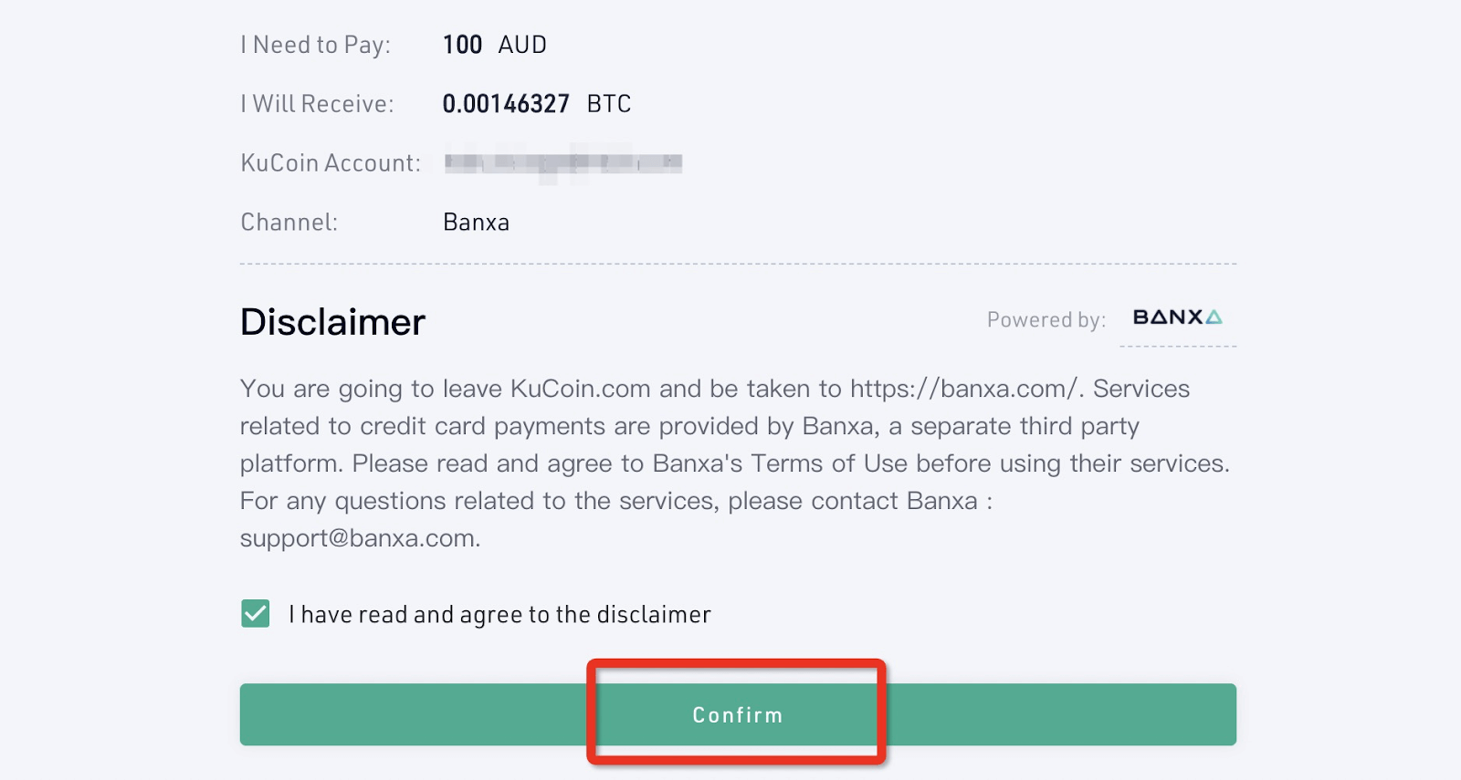The height and width of the screenshot is (780, 1461).
Task: Open the https://banxa.com/ address in the disclaimer
Action: [x=964, y=389]
